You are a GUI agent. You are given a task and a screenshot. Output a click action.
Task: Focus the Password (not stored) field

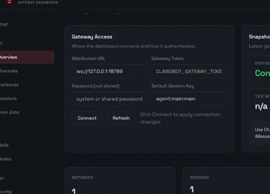(109, 99)
